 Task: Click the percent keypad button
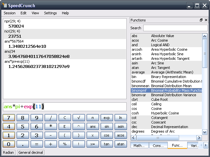[x=65, y=144]
